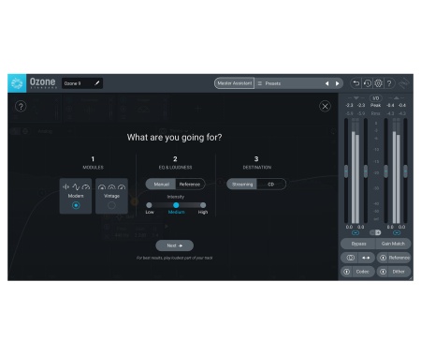Toggle the center meter scale switch
Image resolution: width=421 pixels, height=356 pixels.
(x=375, y=232)
